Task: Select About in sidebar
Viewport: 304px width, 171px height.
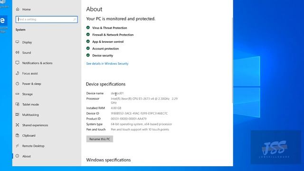Action: click(x=27, y=156)
